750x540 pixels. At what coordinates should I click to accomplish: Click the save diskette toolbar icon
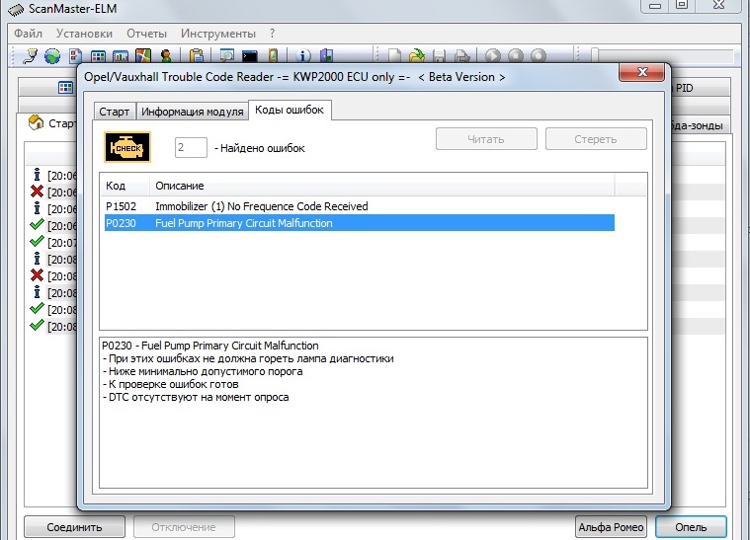coord(439,56)
